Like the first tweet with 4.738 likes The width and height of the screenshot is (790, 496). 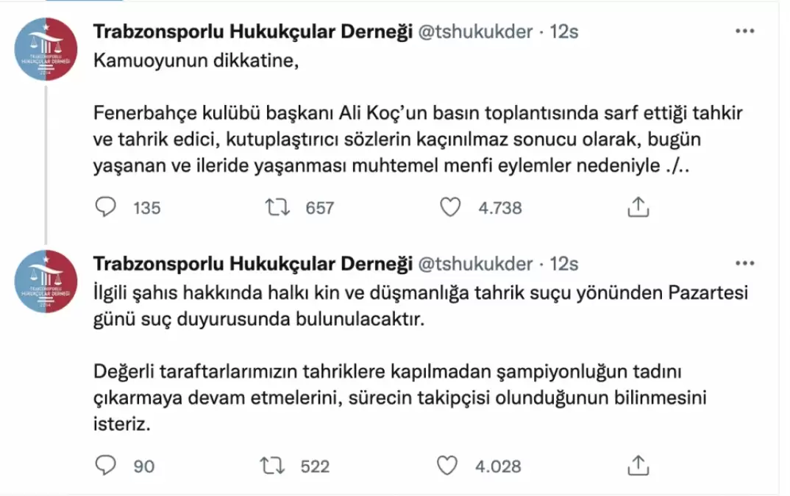[x=449, y=208]
